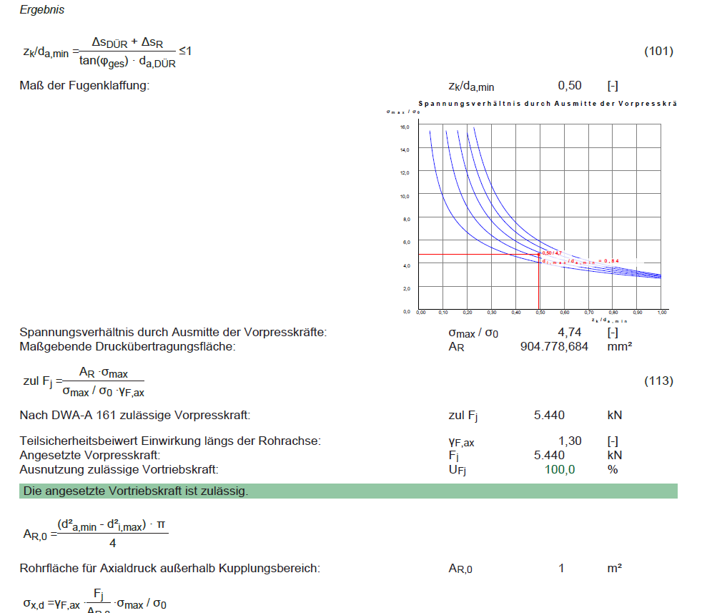Click equation number (113)
702x613 pixels.
(x=658, y=381)
